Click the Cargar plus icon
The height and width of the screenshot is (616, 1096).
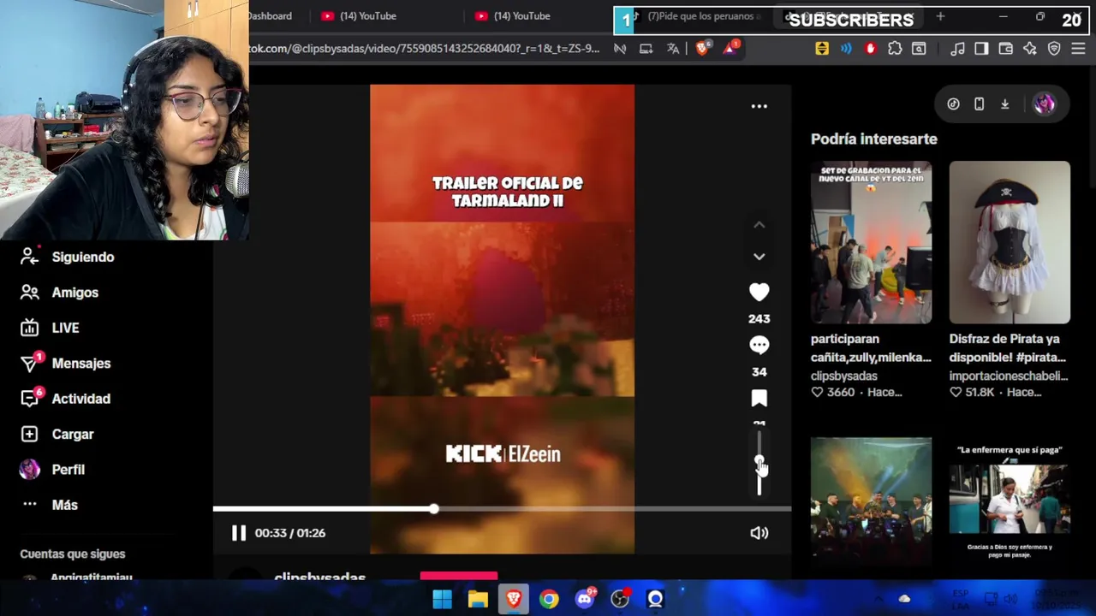29,434
